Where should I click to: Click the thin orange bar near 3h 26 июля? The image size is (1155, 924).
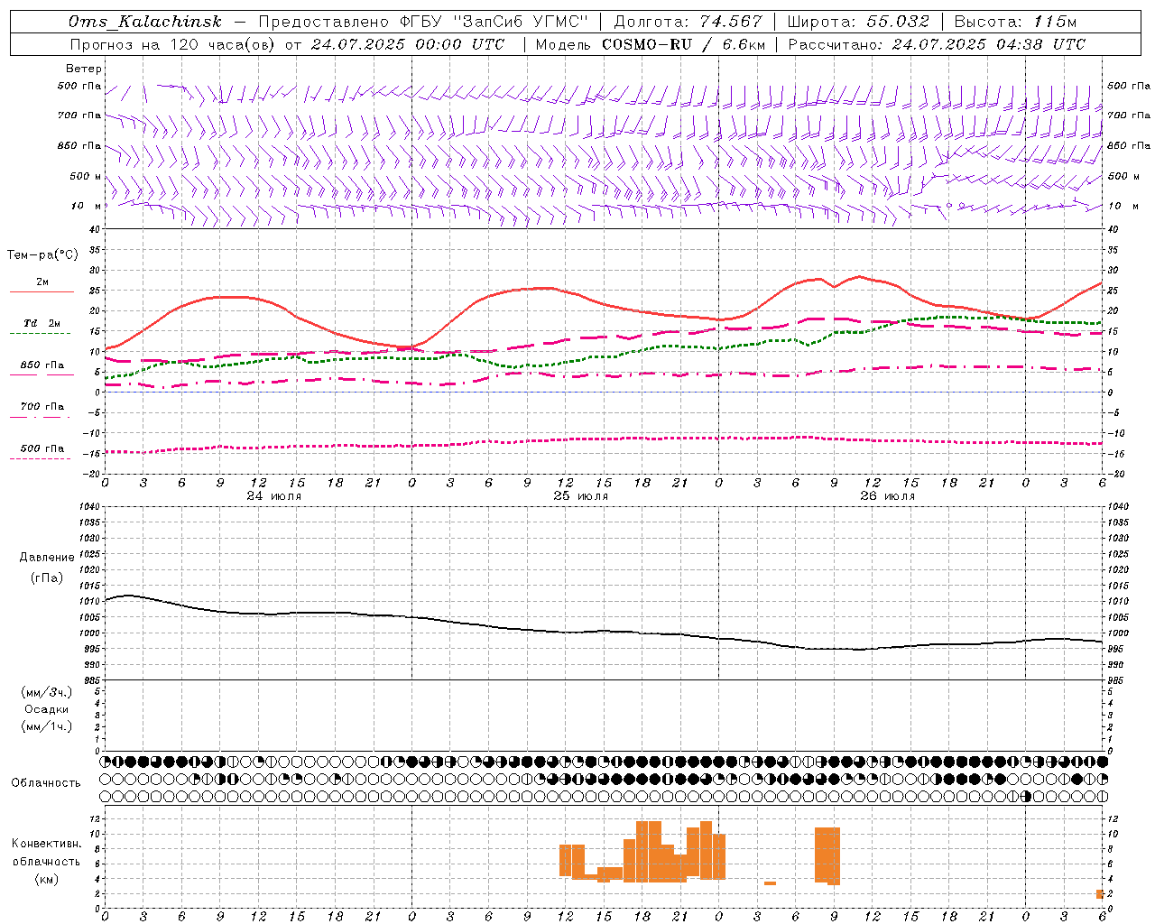click(770, 883)
